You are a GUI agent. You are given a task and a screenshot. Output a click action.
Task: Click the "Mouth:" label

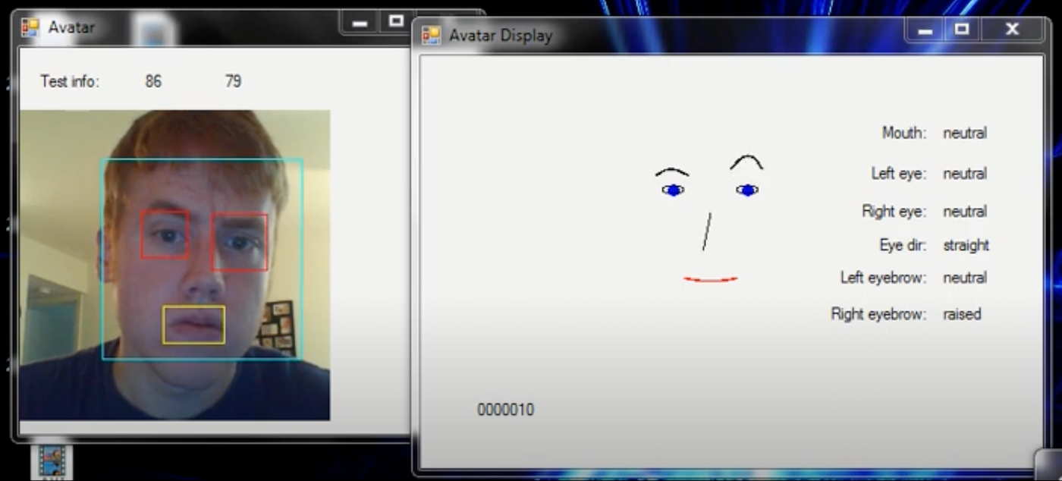(x=904, y=133)
